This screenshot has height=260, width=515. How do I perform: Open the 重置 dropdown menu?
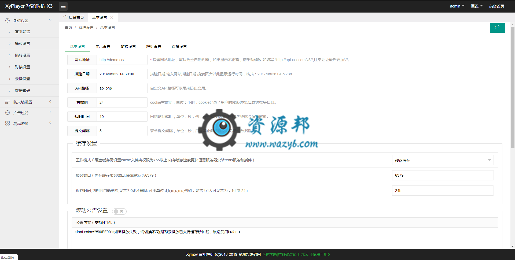[477, 6]
